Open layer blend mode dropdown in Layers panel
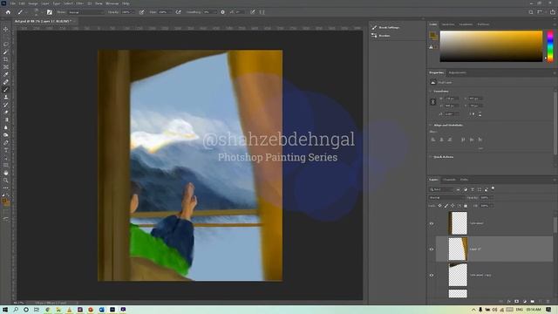Image resolution: width=558 pixels, height=314 pixels. (x=446, y=198)
